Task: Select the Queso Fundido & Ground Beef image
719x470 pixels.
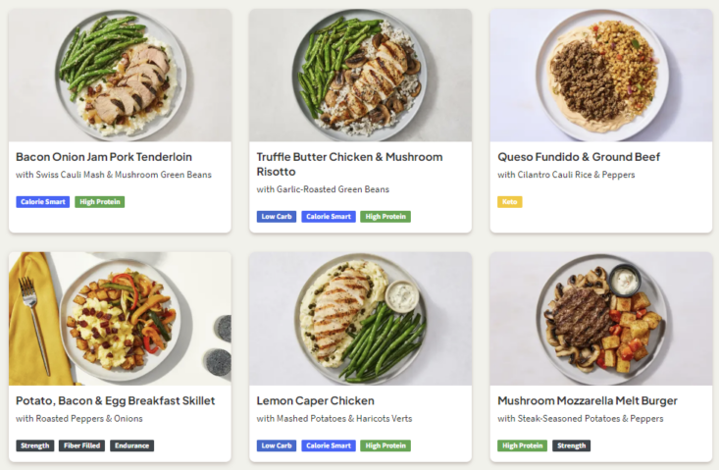Action: [x=601, y=76]
